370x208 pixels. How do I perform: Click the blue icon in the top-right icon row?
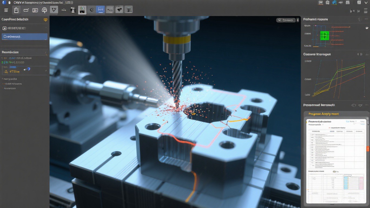click(334, 3)
